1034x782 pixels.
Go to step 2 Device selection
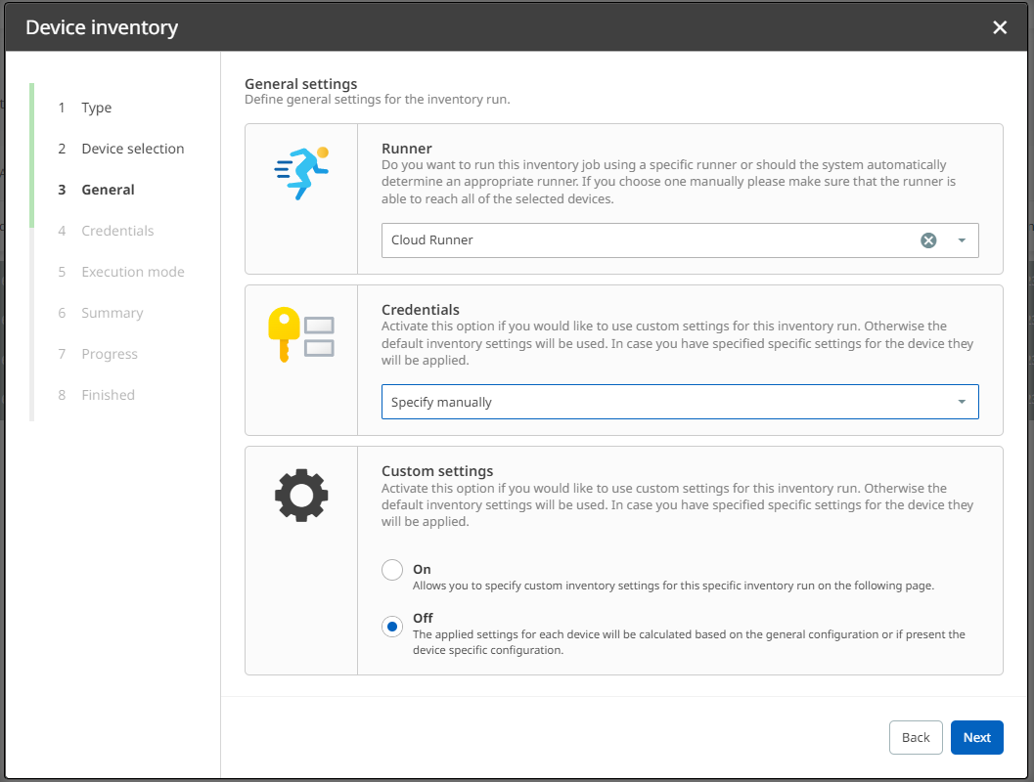click(132, 149)
